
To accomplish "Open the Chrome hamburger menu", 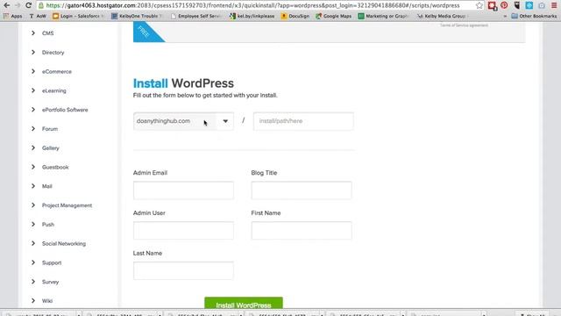I will tap(554, 5).
